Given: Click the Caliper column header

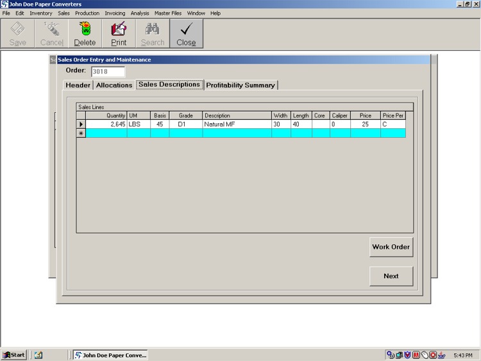Looking at the screenshot, I should tap(340, 115).
